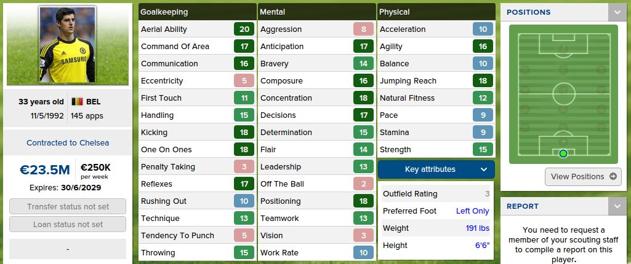Viewport: 631px width, 264px height.
Task: Open the player's portrait photo
Action: 68,45
